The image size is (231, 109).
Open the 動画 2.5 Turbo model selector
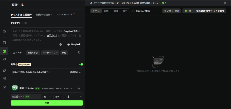coord(47,88)
